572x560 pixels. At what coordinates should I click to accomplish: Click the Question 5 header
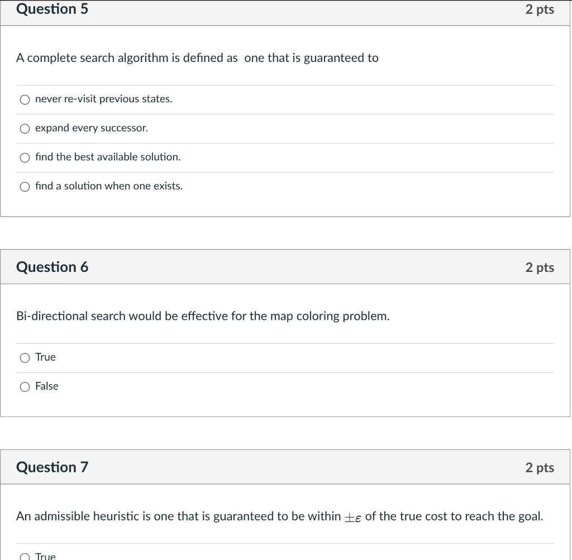pos(52,9)
